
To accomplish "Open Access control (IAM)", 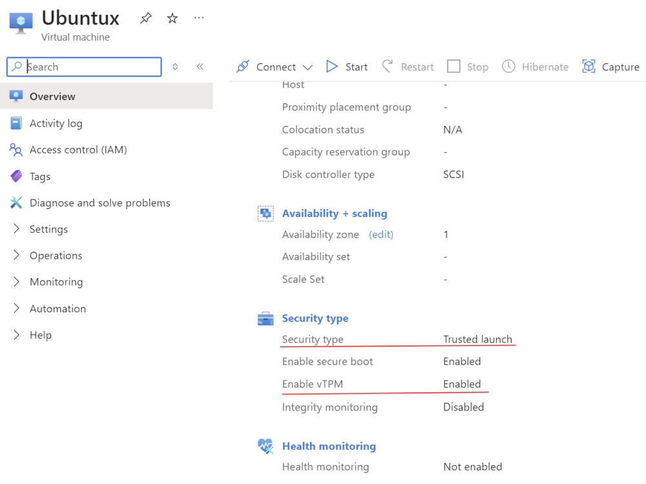I will click(x=78, y=150).
